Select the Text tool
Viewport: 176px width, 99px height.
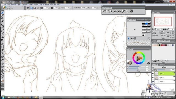coord(2,50)
